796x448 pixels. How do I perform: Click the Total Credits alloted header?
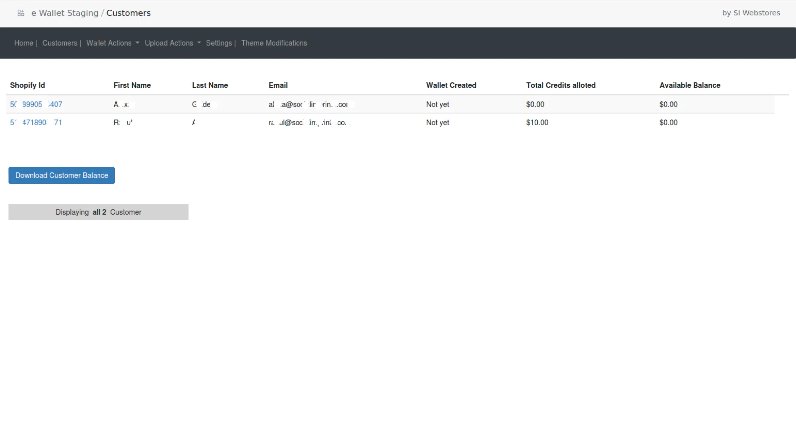pyautogui.click(x=561, y=85)
